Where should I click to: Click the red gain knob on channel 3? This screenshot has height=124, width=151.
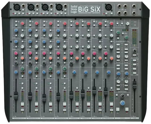51,24
